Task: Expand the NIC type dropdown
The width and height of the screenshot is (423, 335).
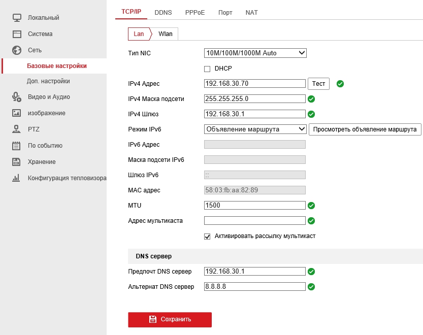Action: pos(255,53)
